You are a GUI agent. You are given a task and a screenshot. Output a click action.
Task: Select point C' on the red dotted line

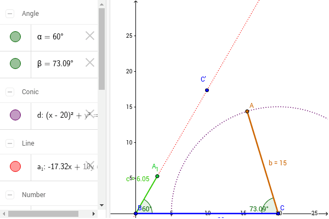click(x=207, y=90)
